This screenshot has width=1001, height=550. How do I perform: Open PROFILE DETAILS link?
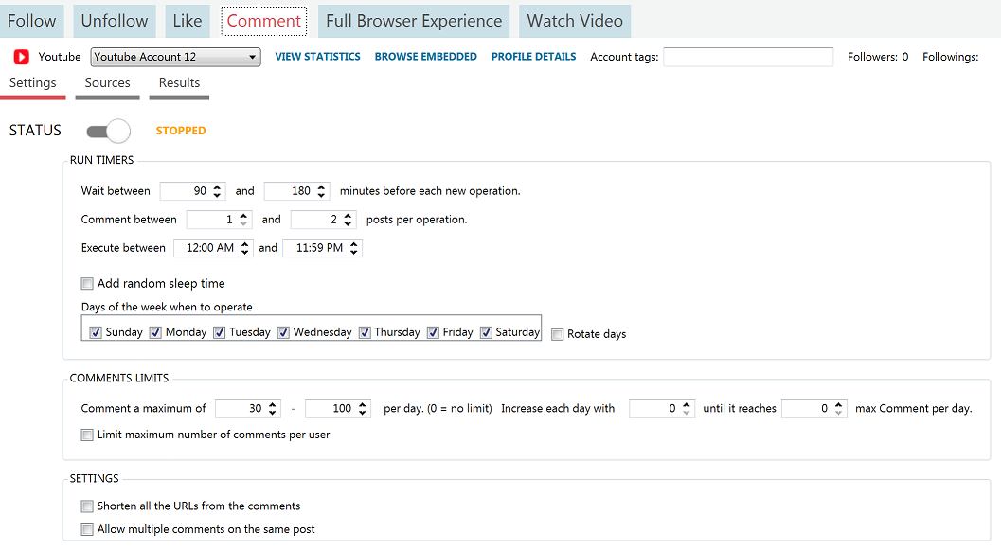533,57
